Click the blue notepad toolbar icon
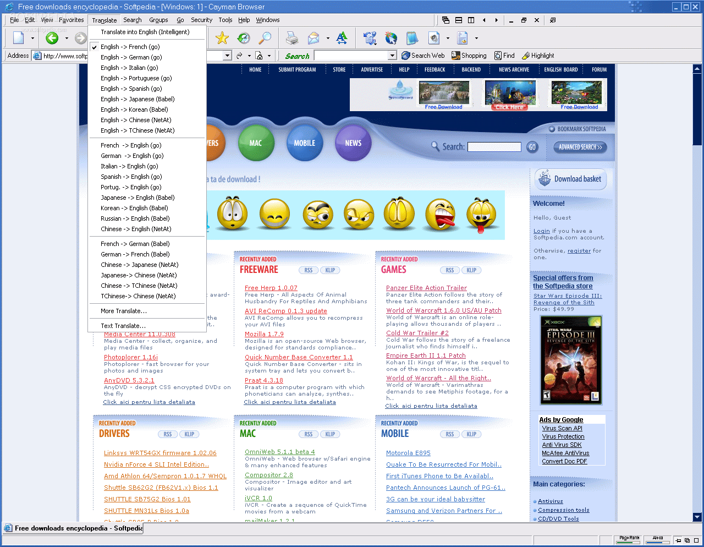704x547 pixels. pos(412,38)
